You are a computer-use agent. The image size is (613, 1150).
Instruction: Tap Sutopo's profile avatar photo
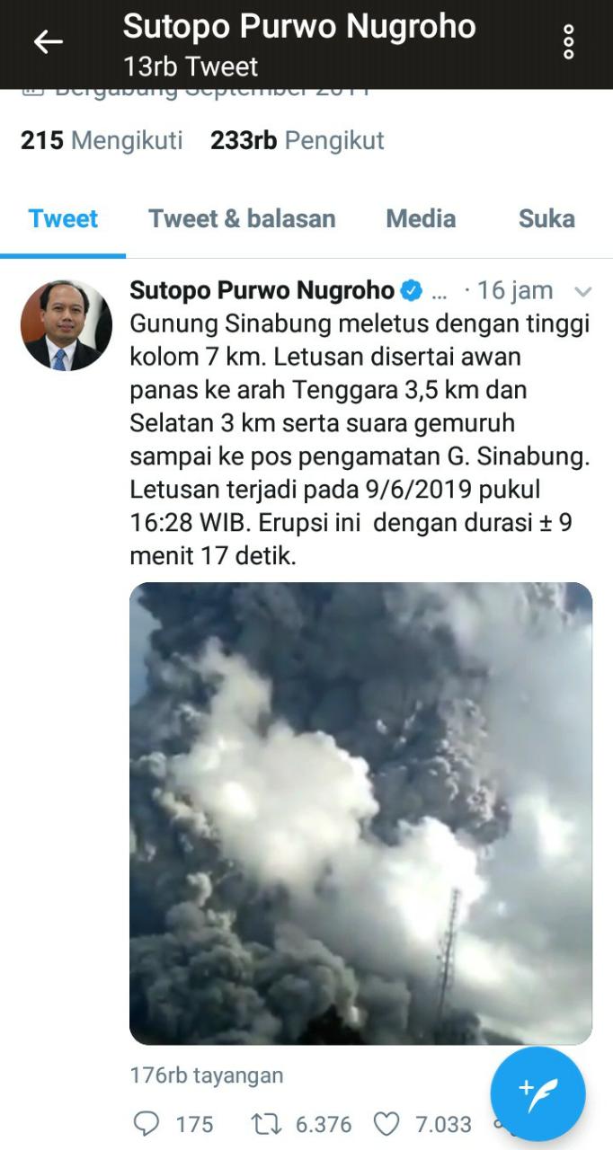[67, 324]
